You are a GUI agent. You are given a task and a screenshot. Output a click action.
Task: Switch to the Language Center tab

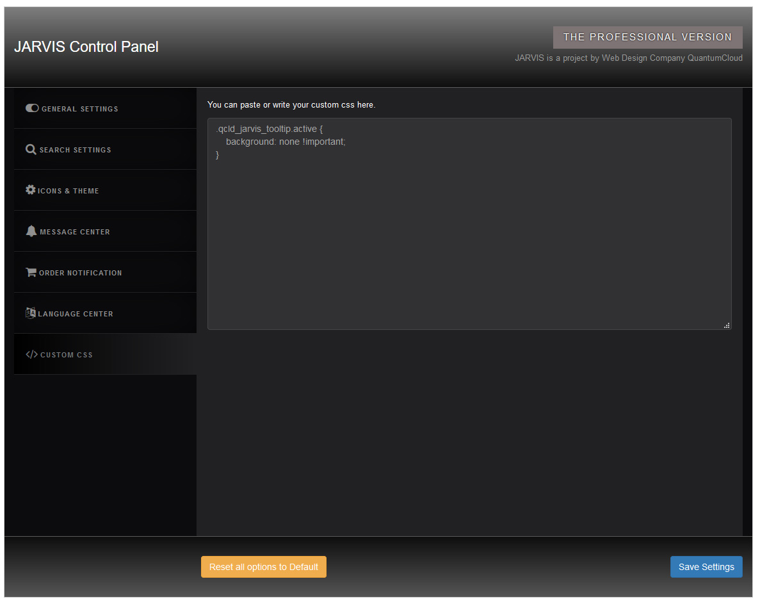105,313
